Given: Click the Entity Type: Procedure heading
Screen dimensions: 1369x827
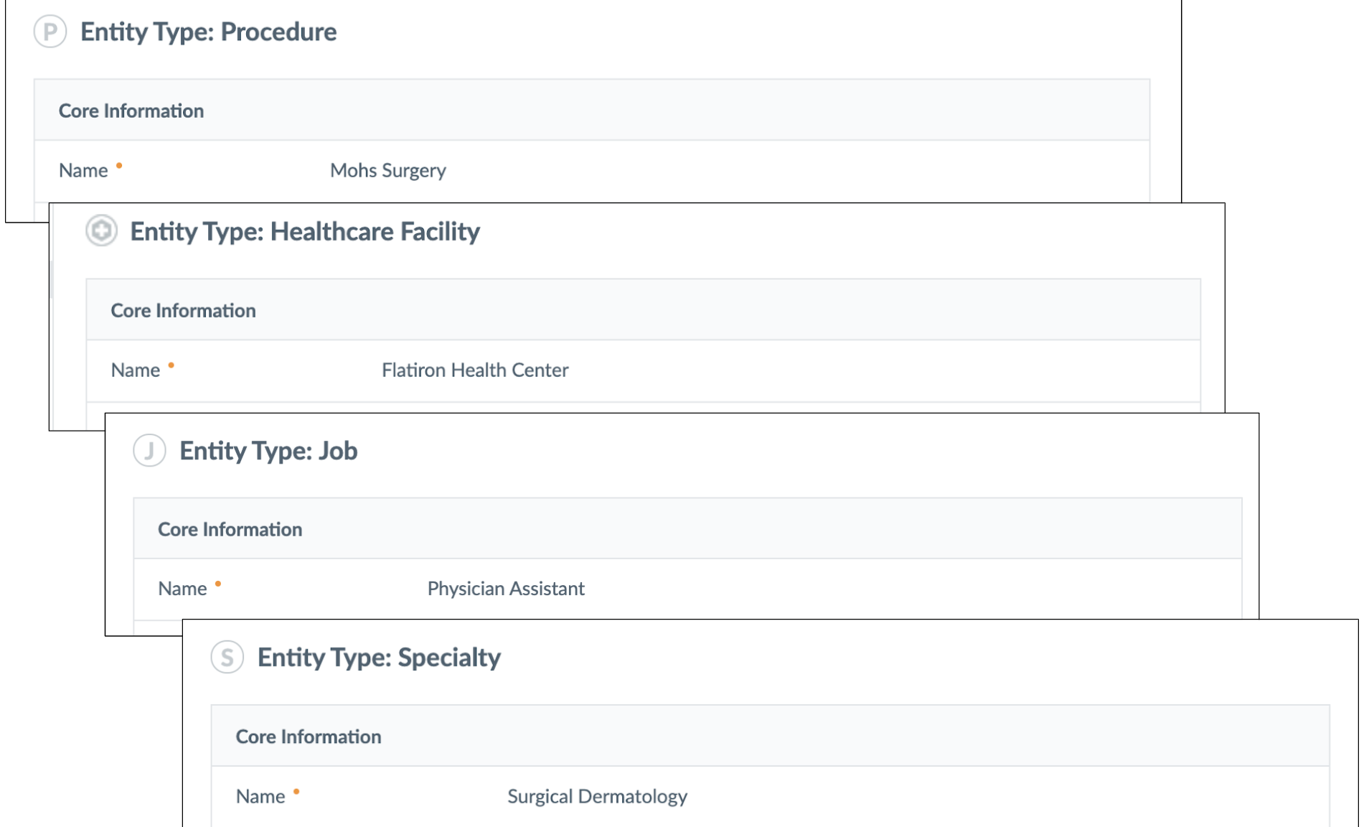Looking at the screenshot, I should 208,32.
